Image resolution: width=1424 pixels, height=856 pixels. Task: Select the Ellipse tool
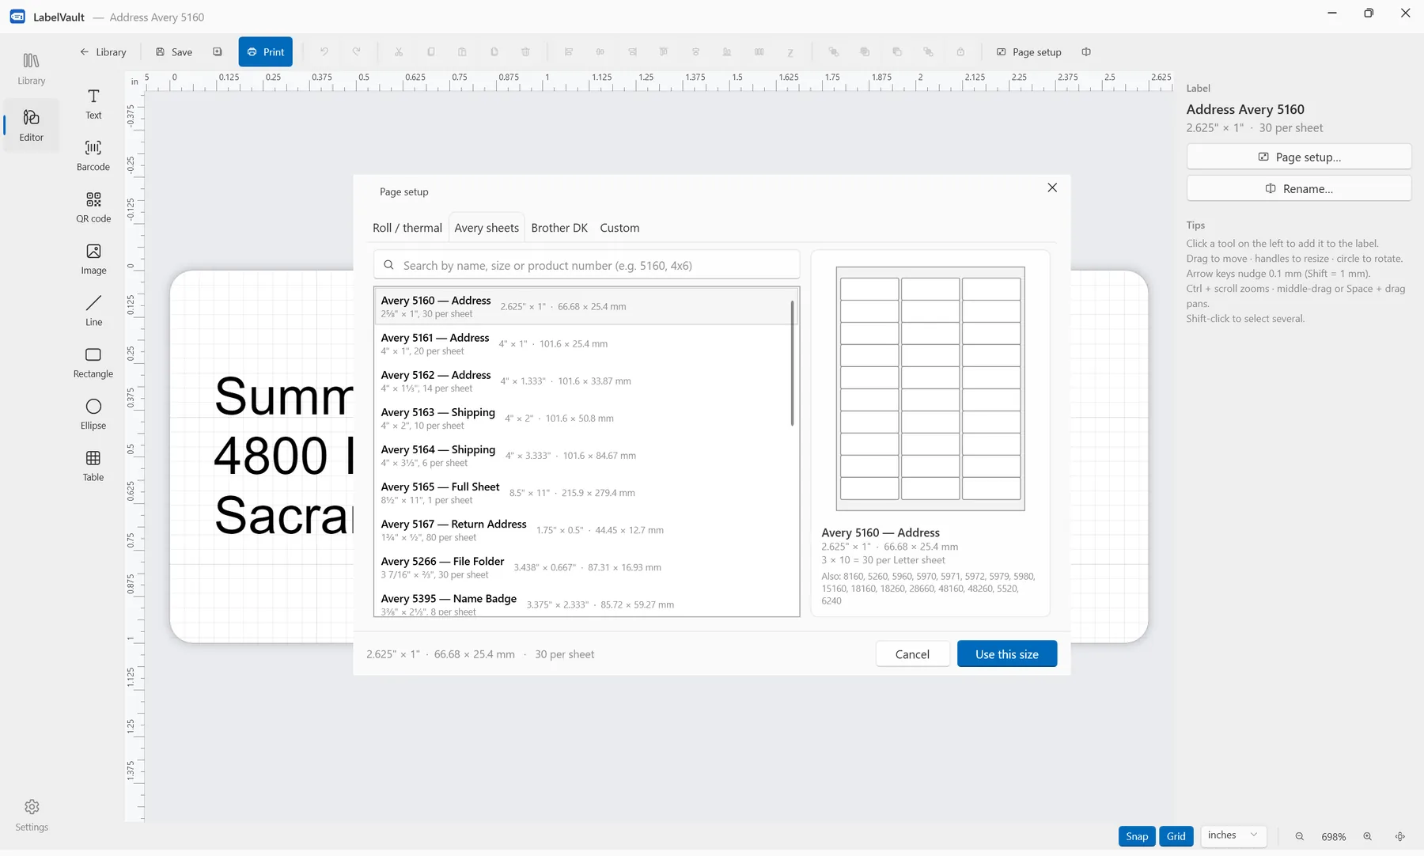(x=93, y=414)
